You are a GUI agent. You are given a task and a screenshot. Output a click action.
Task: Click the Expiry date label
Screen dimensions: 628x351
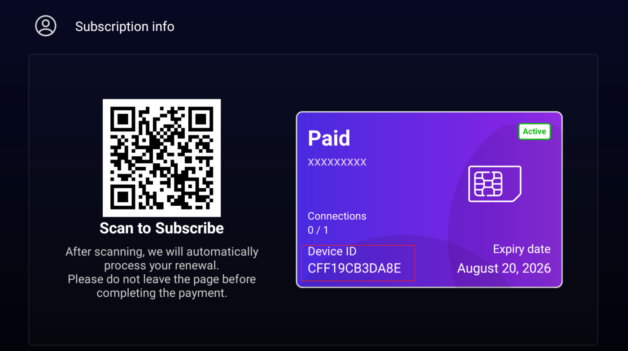(521, 249)
